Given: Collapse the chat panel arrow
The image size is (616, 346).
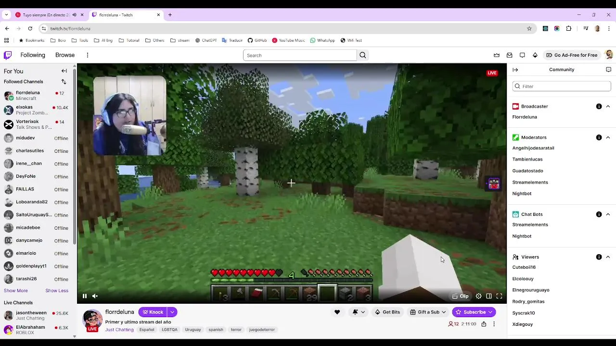Looking at the screenshot, I should 515,70.
